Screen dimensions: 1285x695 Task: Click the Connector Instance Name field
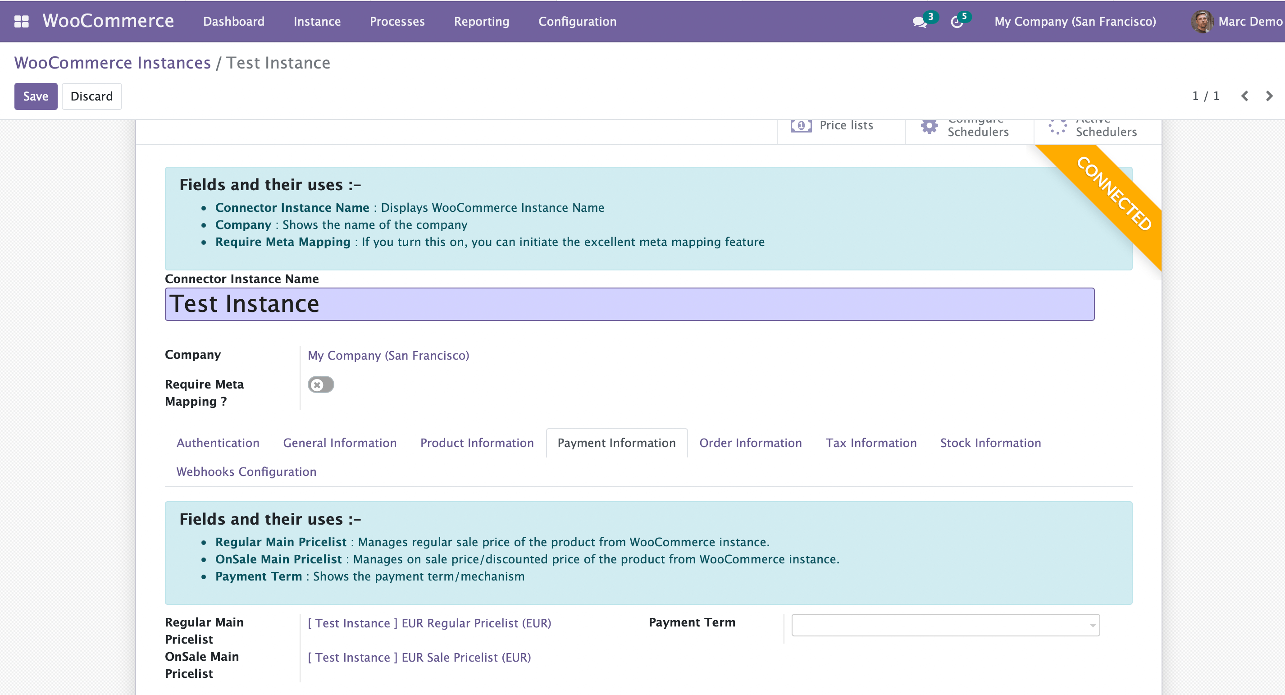pyautogui.click(x=629, y=304)
